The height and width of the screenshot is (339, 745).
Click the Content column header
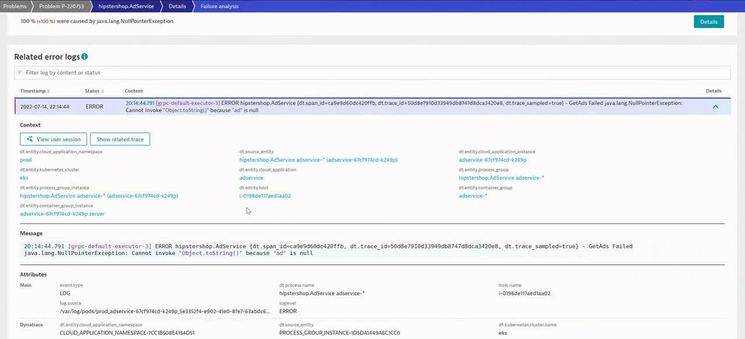[x=133, y=91]
